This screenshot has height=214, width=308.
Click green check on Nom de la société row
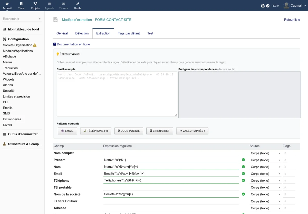tap(243, 194)
